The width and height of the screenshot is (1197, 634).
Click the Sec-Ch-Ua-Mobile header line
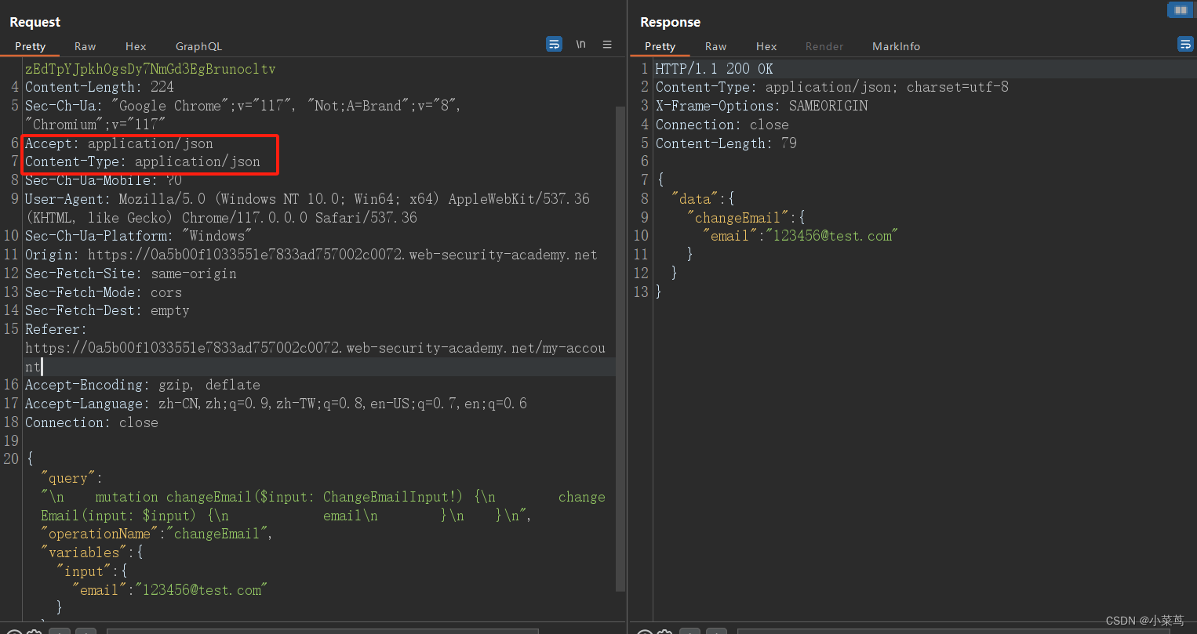click(x=104, y=180)
